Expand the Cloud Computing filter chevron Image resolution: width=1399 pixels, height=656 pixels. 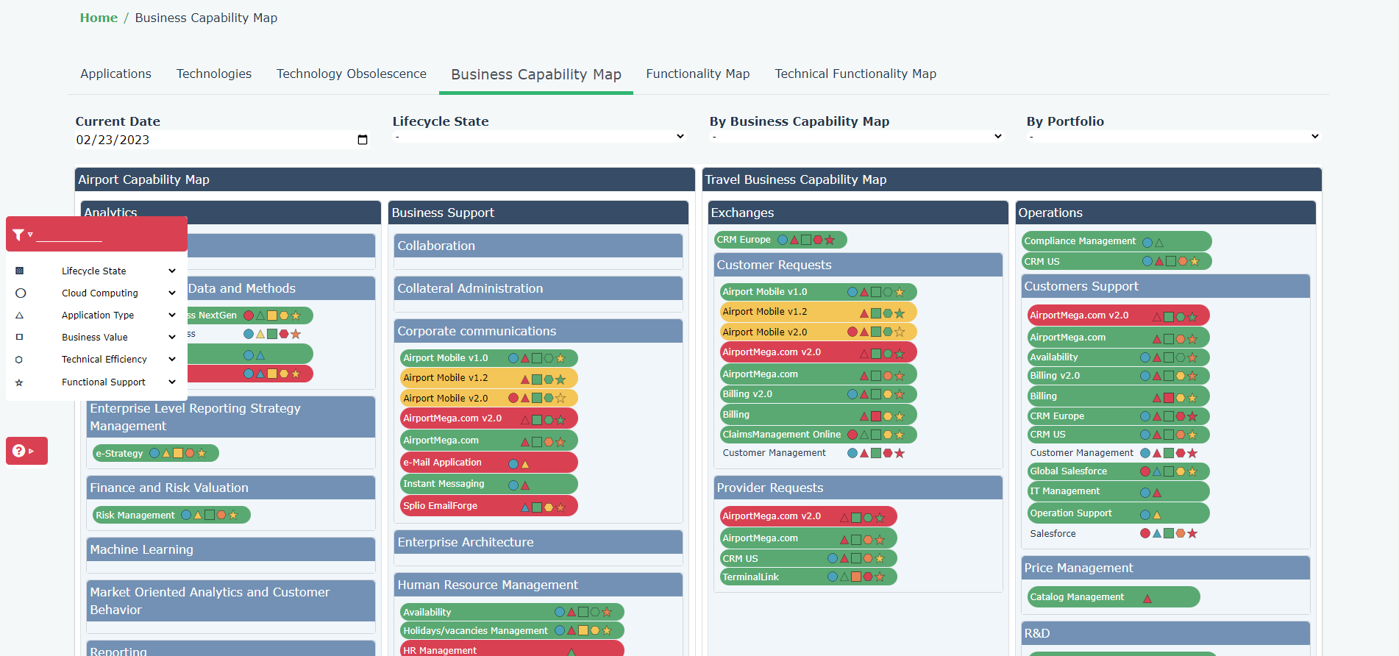(x=172, y=293)
